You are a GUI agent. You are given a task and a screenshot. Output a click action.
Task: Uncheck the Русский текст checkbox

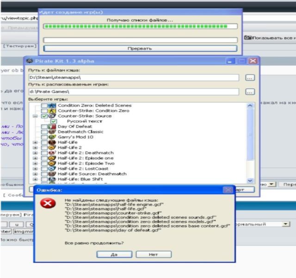pos(54,121)
